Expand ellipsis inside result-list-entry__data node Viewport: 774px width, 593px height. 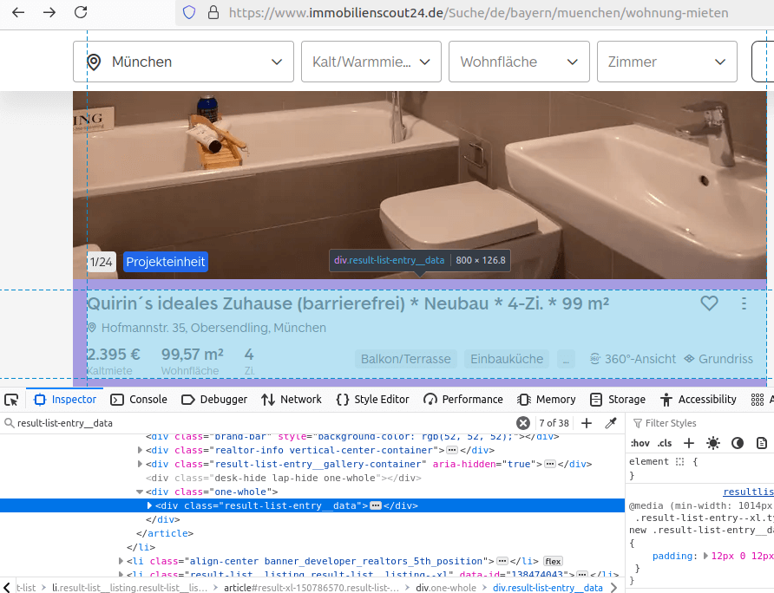click(x=376, y=505)
